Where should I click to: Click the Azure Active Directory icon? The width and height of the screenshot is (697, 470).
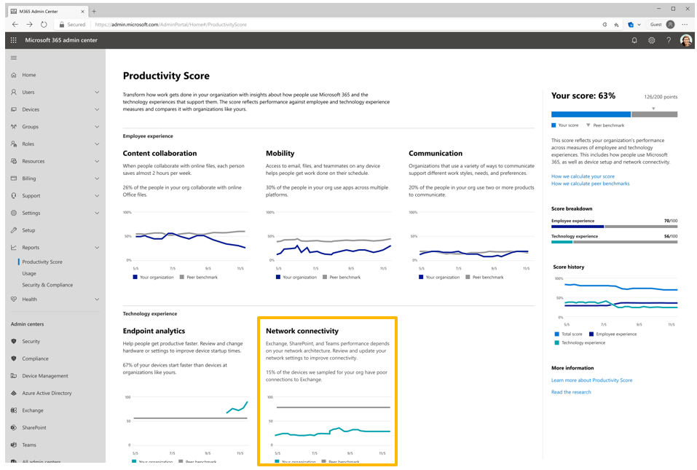coord(14,393)
